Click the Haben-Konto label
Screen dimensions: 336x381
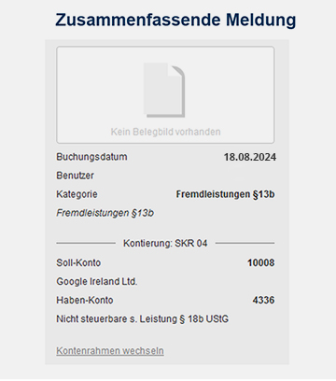(x=85, y=300)
